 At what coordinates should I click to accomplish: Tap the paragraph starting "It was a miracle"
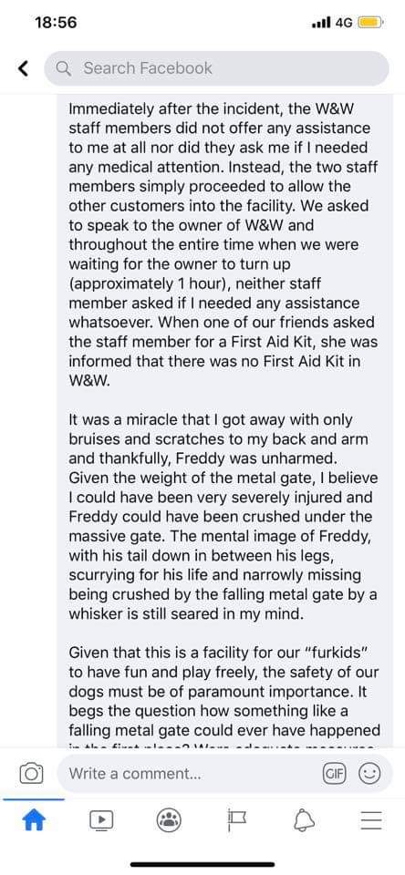(223, 517)
